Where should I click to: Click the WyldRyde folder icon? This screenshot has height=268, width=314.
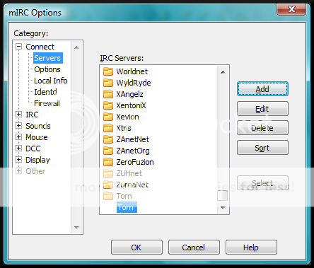108,83
